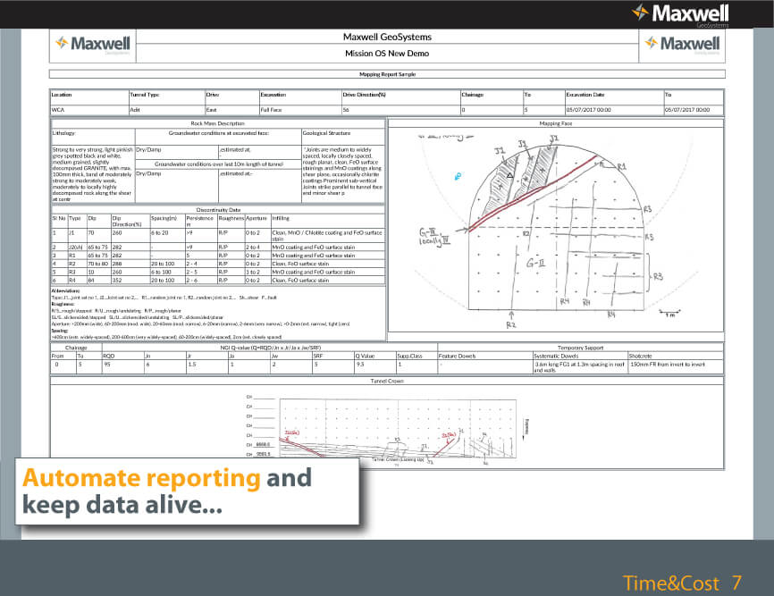Click the Maxwell logo in the black top banner
Viewport: 774px width, 596px height.
(x=680, y=15)
